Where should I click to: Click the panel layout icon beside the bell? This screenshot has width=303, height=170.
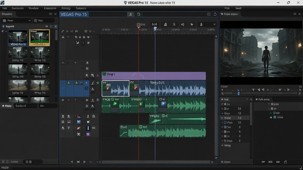tap(209, 14)
